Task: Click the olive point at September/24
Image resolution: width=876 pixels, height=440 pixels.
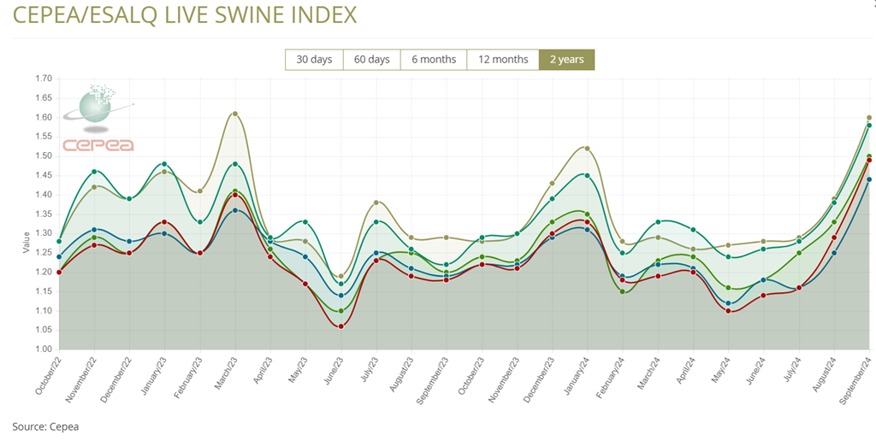Action: (869, 118)
